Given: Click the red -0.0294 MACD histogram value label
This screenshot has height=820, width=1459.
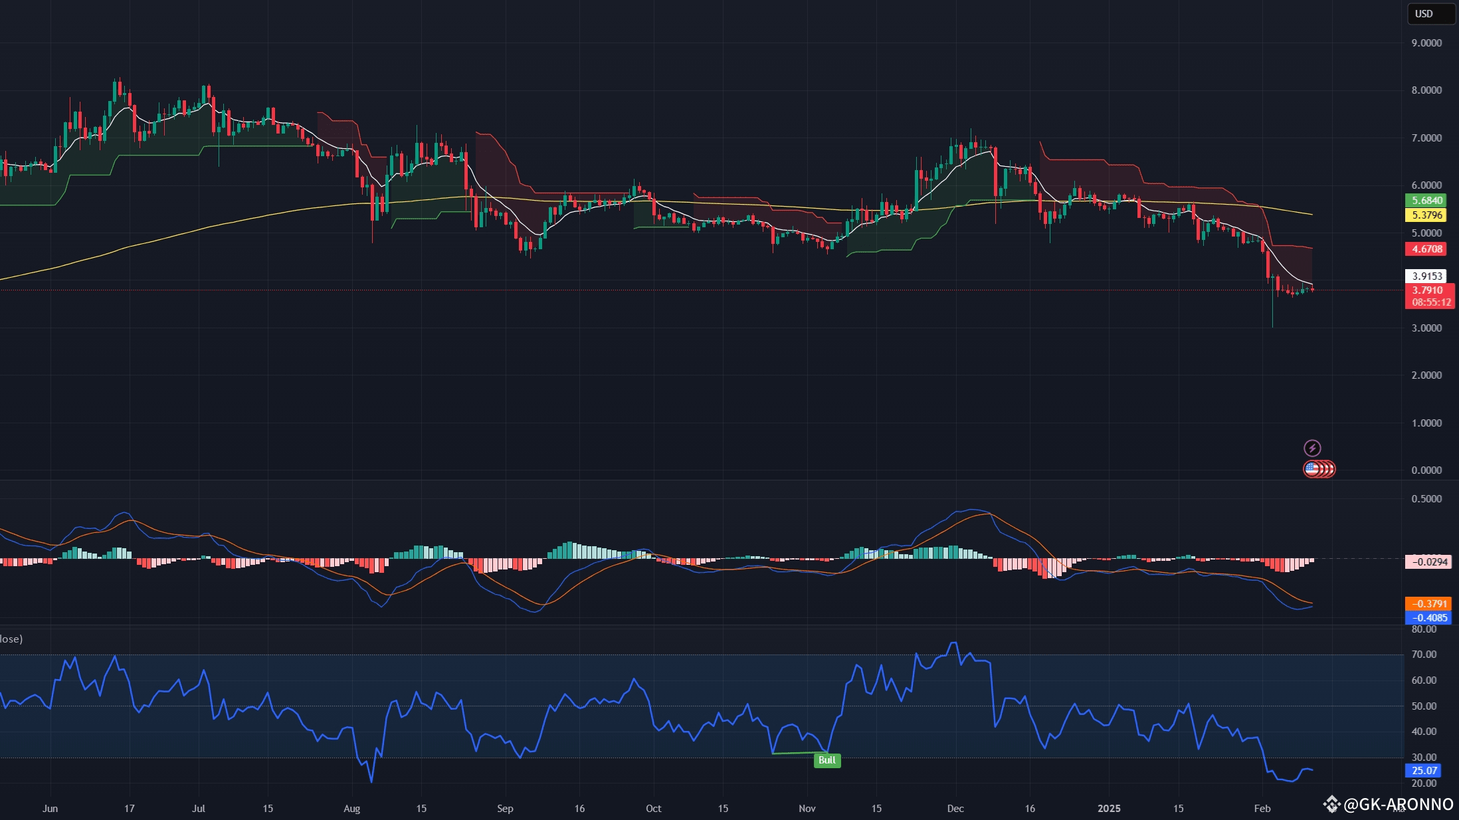Looking at the screenshot, I should (x=1427, y=562).
